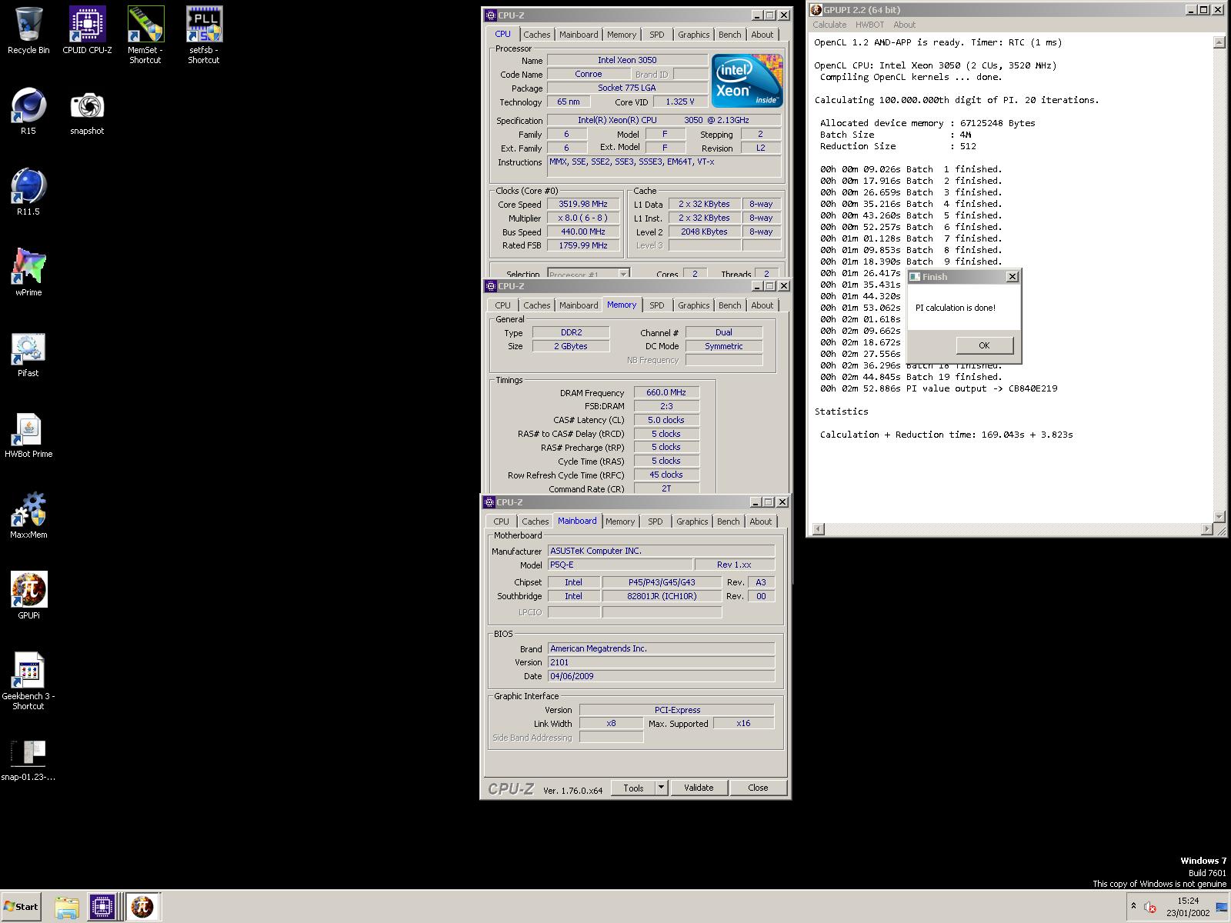
Task: Click the GPUPI horizontal scrollbar left arrow
Action: (818, 529)
